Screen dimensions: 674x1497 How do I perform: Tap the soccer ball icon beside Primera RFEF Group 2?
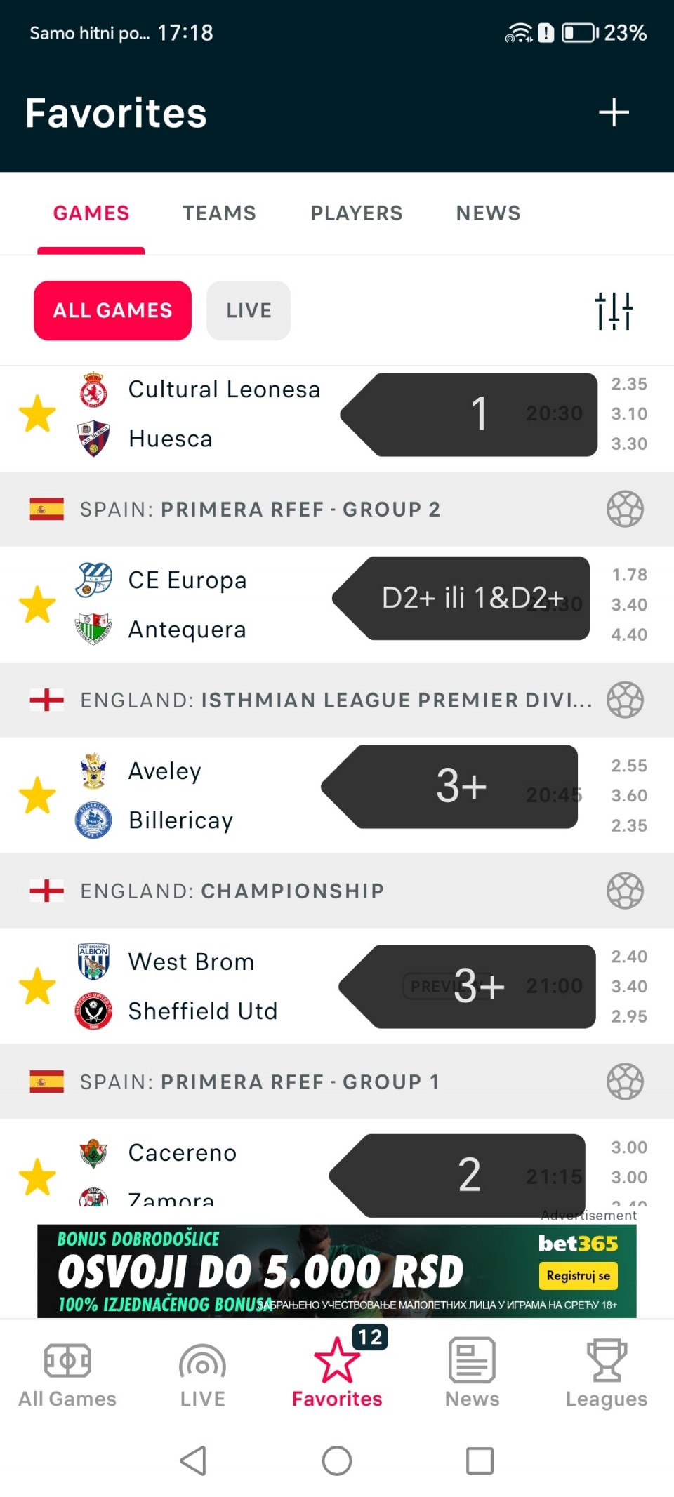[x=625, y=509]
